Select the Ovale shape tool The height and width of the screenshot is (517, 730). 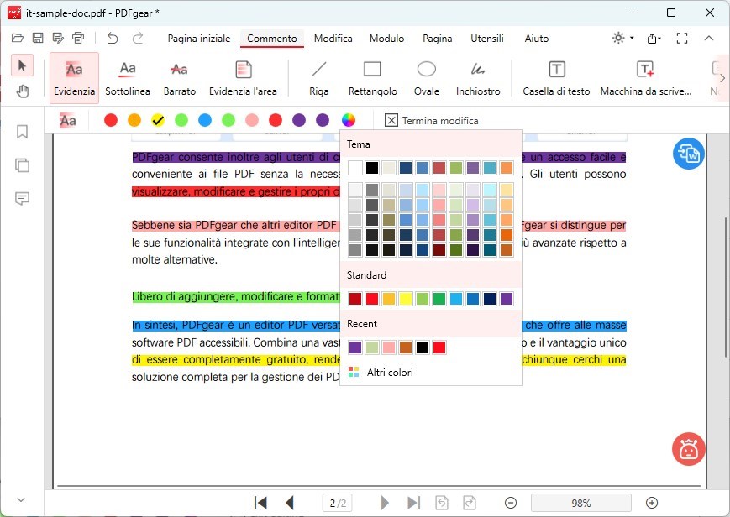(x=426, y=77)
